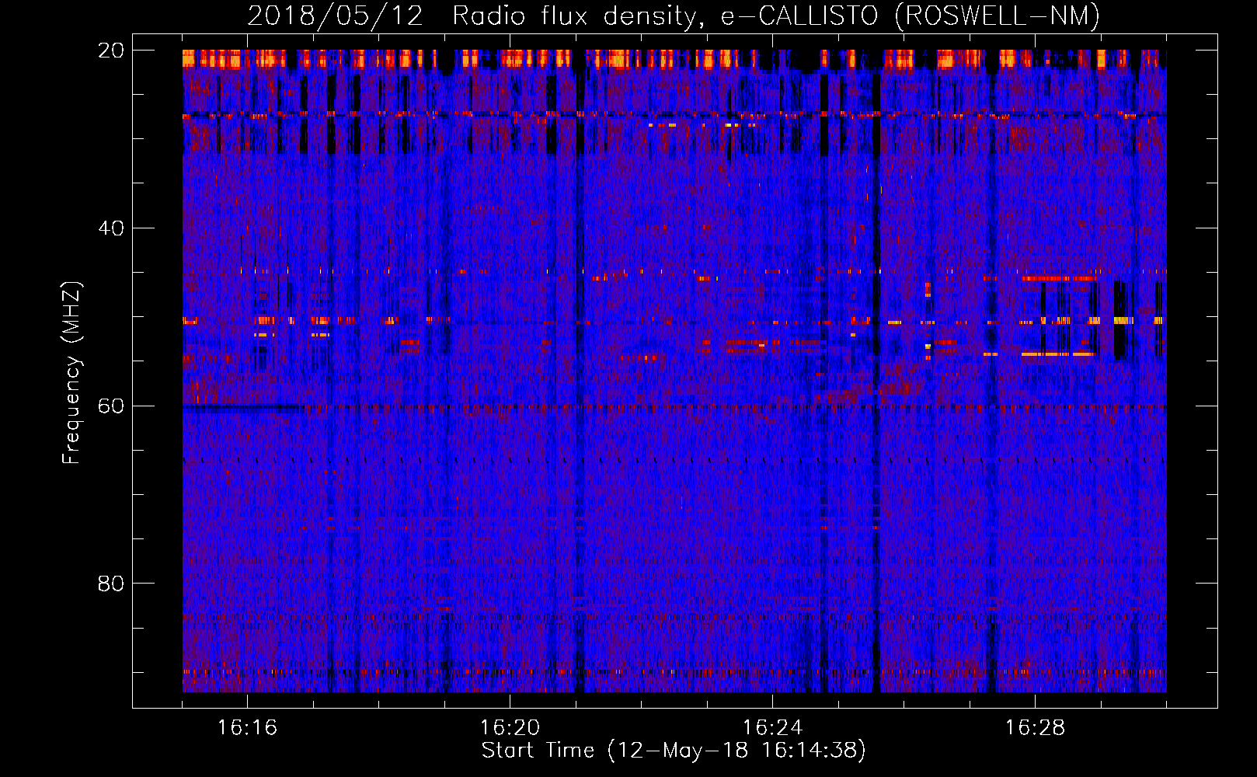The image size is (1257, 777).
Task: Click the yellow dash near 28 MHz around 16:23
Action: (x=732, y=124)
